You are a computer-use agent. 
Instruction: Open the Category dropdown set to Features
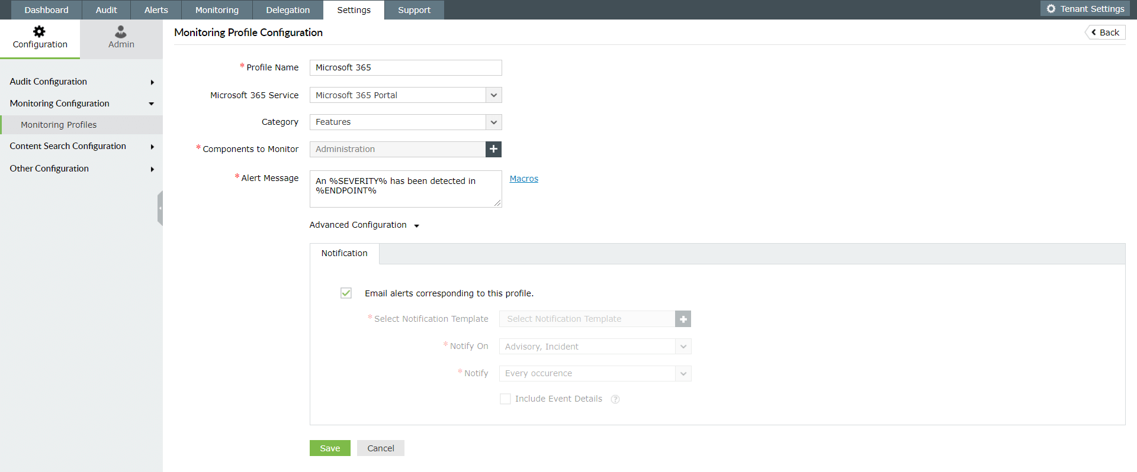(x=406, y=122)
